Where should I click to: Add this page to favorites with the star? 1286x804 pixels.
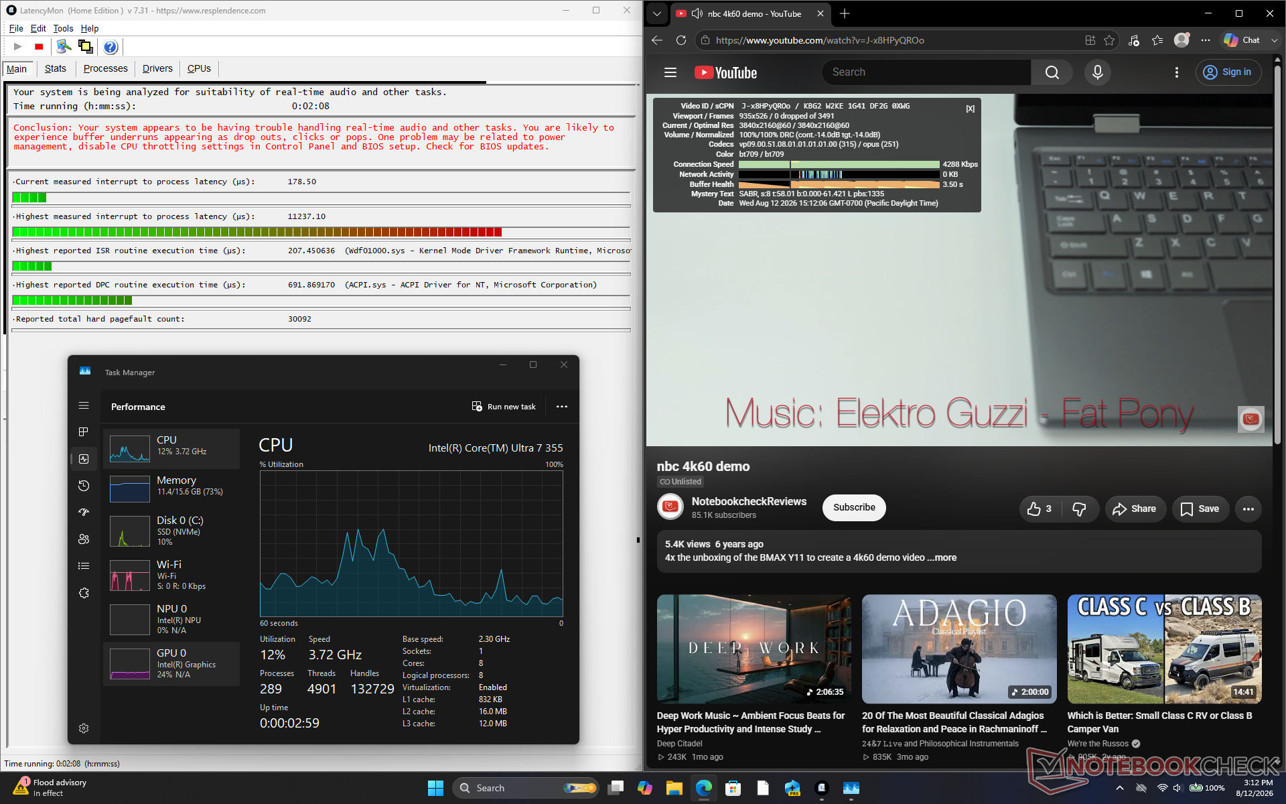coord(1109,40)
